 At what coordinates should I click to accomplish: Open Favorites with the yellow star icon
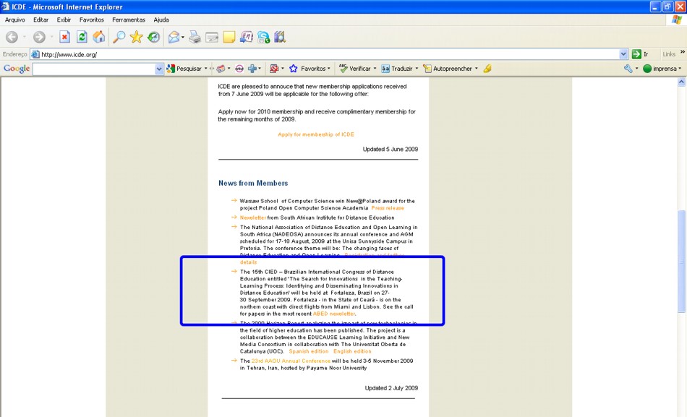coord(136,37)
